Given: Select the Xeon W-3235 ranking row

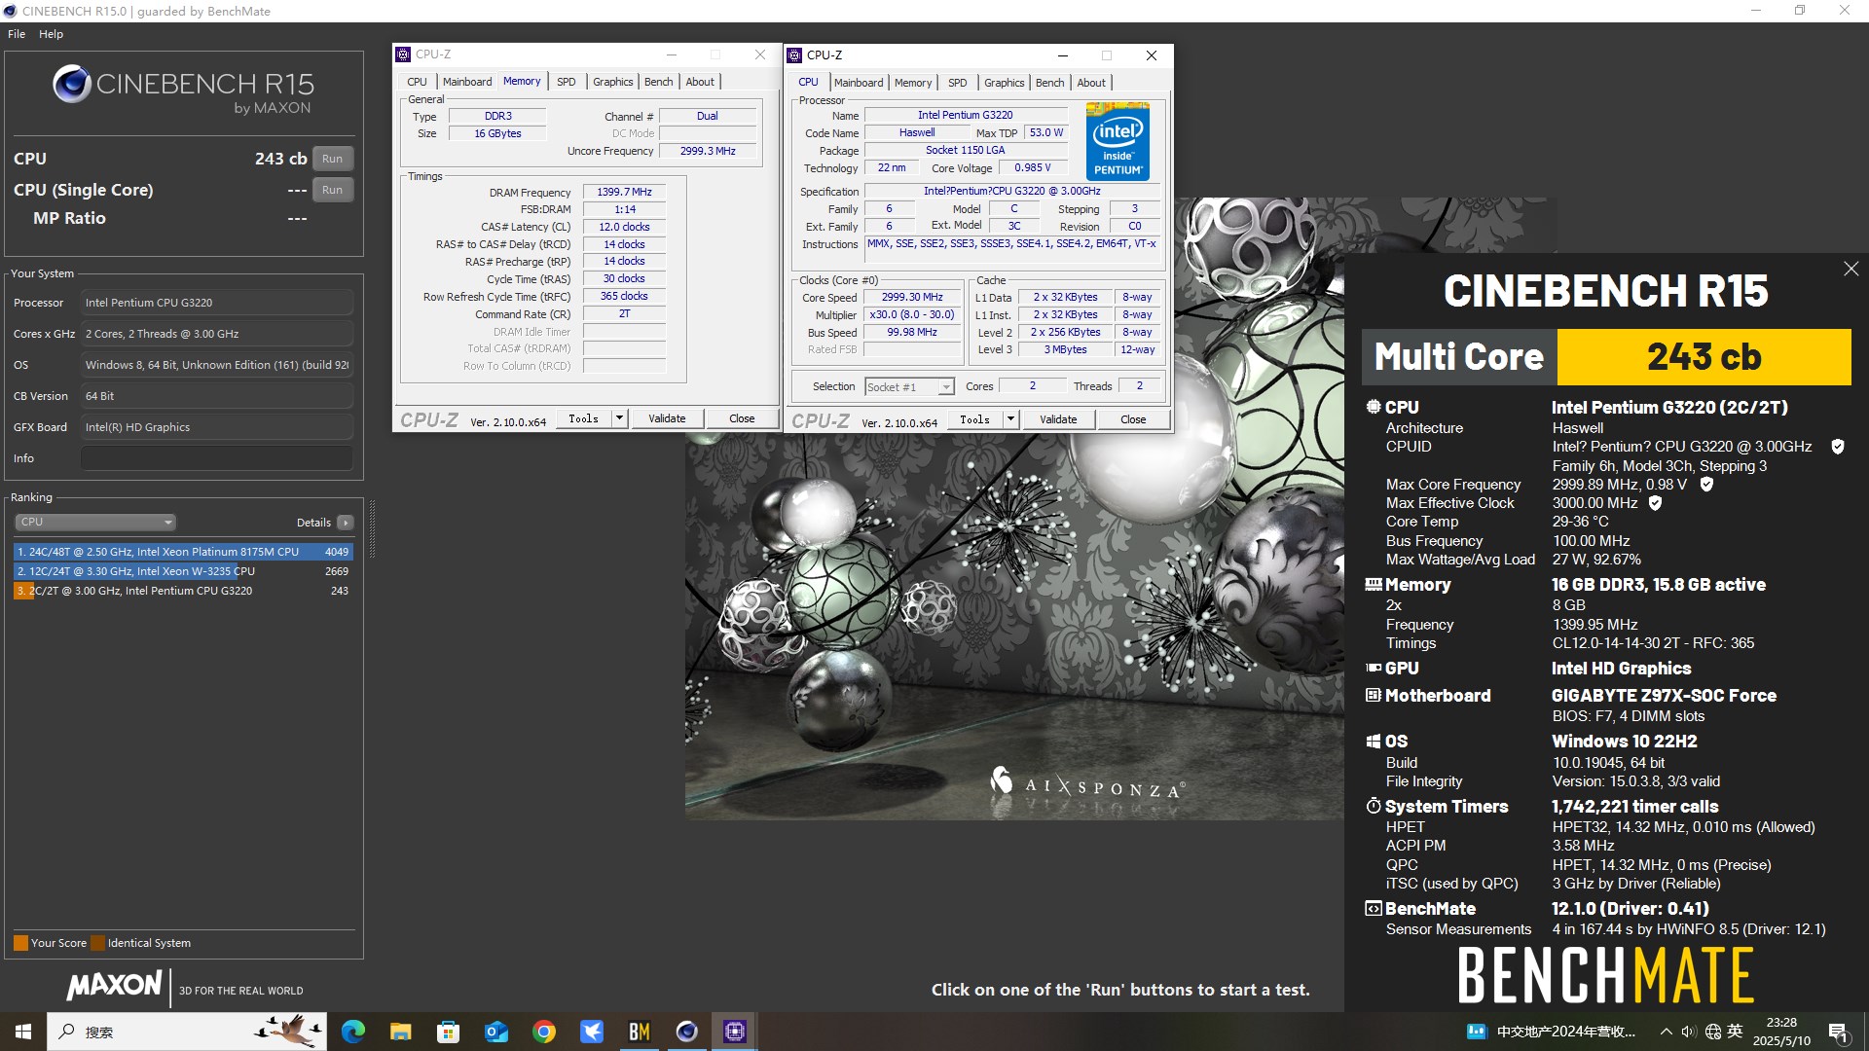Looking at the screenshot, I should pyautogui.click(x=183, y=571).
